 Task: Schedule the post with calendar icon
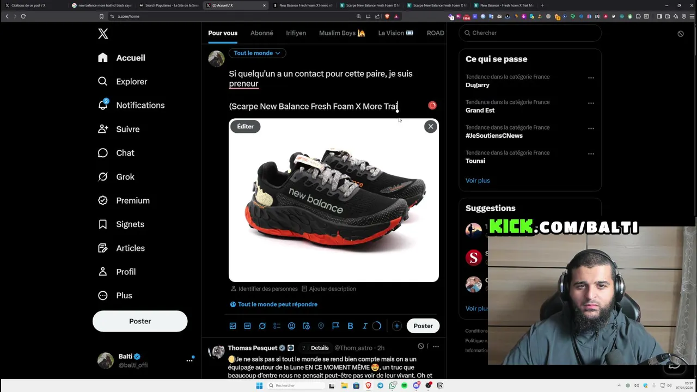pos(306,326)
